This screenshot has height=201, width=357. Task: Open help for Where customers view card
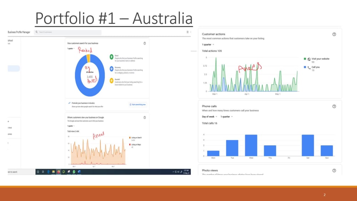coord(145,117)
